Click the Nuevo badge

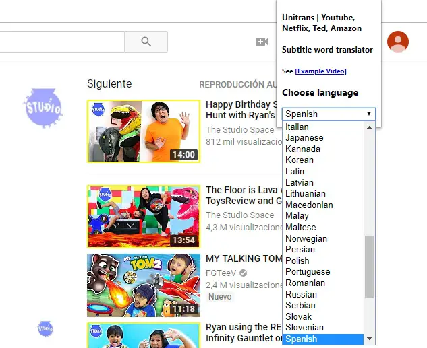coord(220,297)
